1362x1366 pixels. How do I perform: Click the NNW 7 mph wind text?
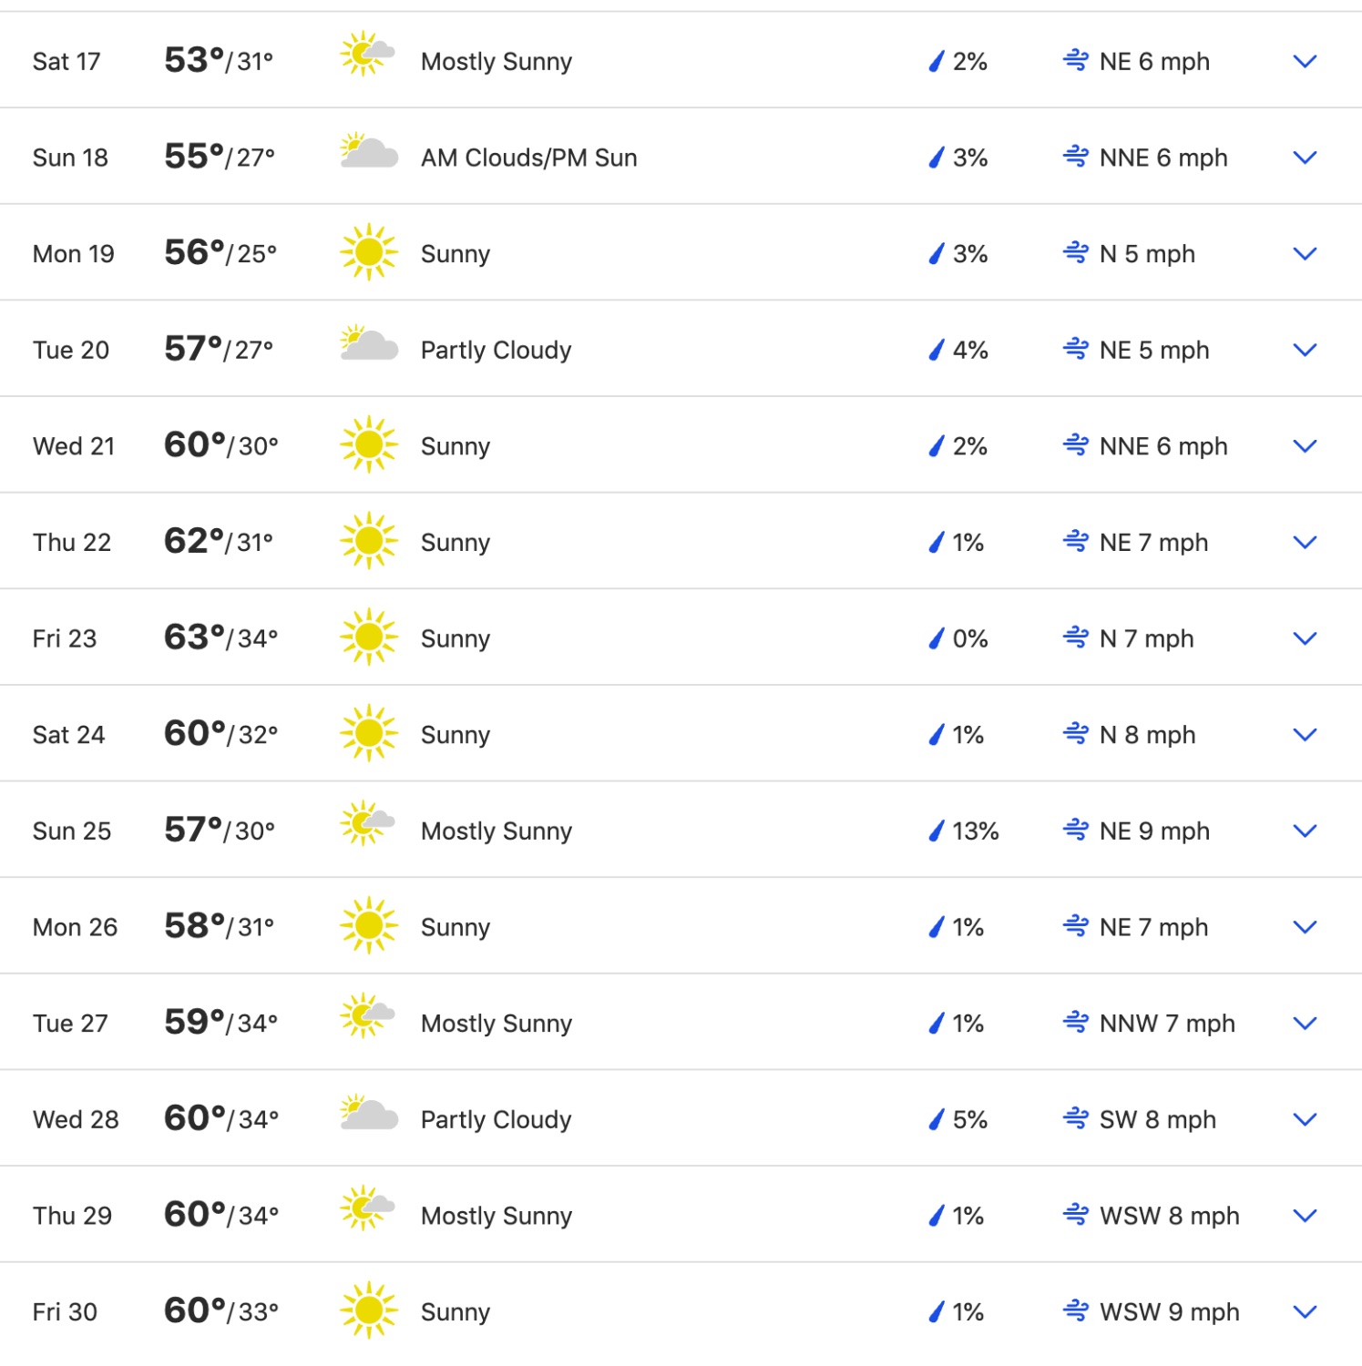point(1167,1024)
